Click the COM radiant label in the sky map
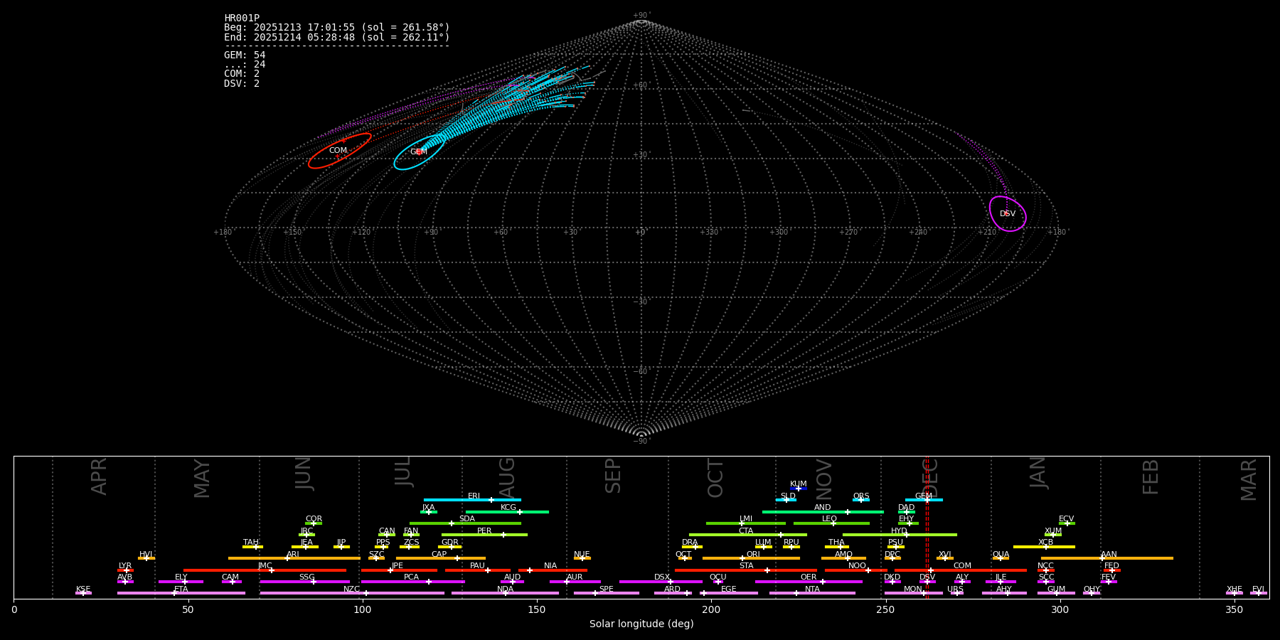This screenshot has width=1280, height=640. (x=338, y=151)
